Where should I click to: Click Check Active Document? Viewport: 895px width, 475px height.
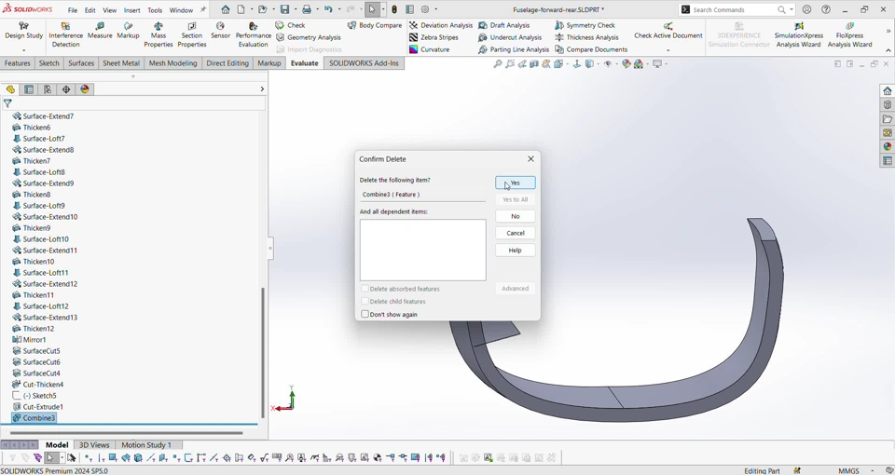668,31
